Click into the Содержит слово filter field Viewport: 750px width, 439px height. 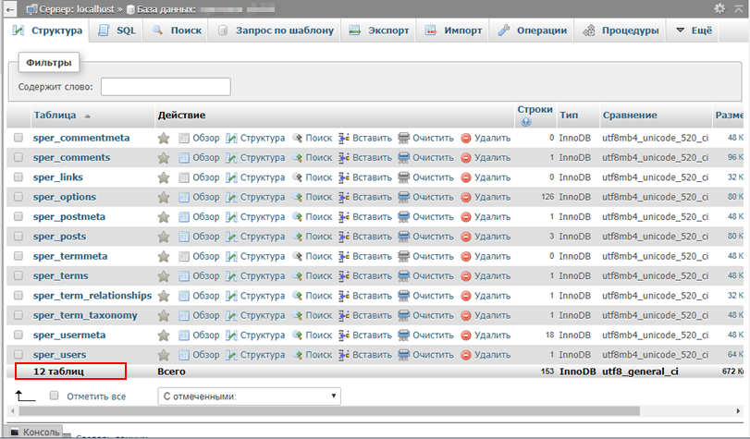point(166,87)
